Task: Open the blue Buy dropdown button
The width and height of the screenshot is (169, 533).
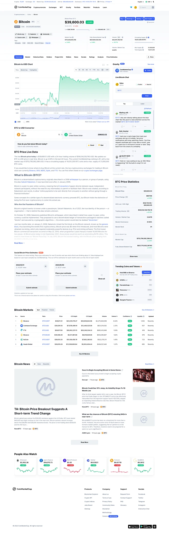Action: pos(122,19)
